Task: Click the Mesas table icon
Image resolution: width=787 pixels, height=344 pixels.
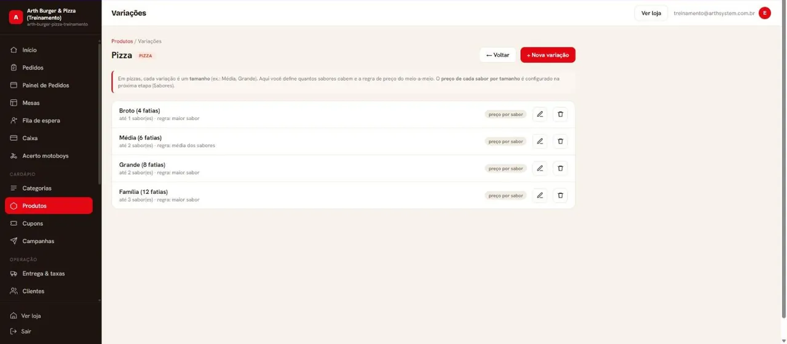Action: point(14,103)
